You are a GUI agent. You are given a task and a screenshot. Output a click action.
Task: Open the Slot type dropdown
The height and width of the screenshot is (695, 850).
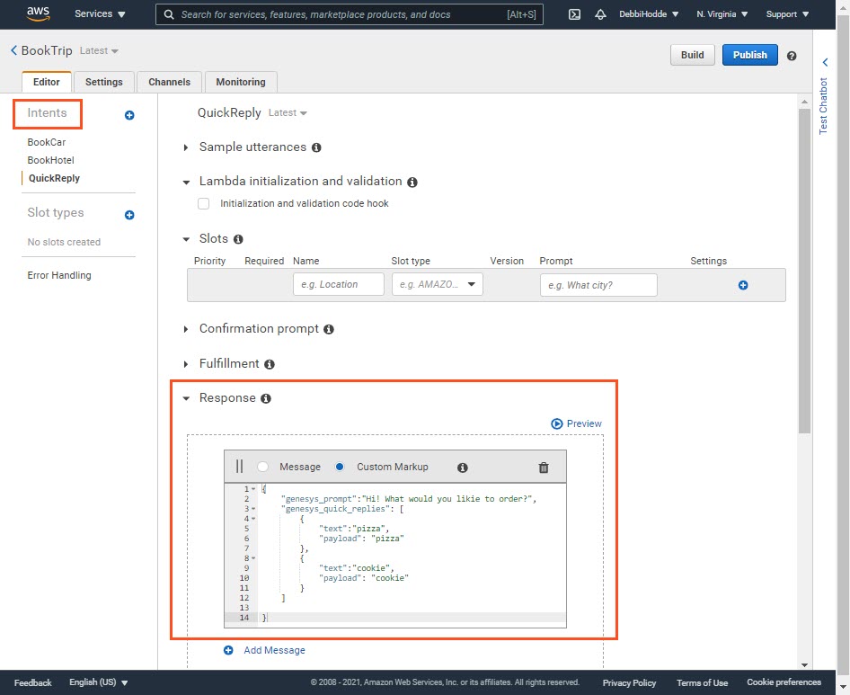(x=438, y=285)
